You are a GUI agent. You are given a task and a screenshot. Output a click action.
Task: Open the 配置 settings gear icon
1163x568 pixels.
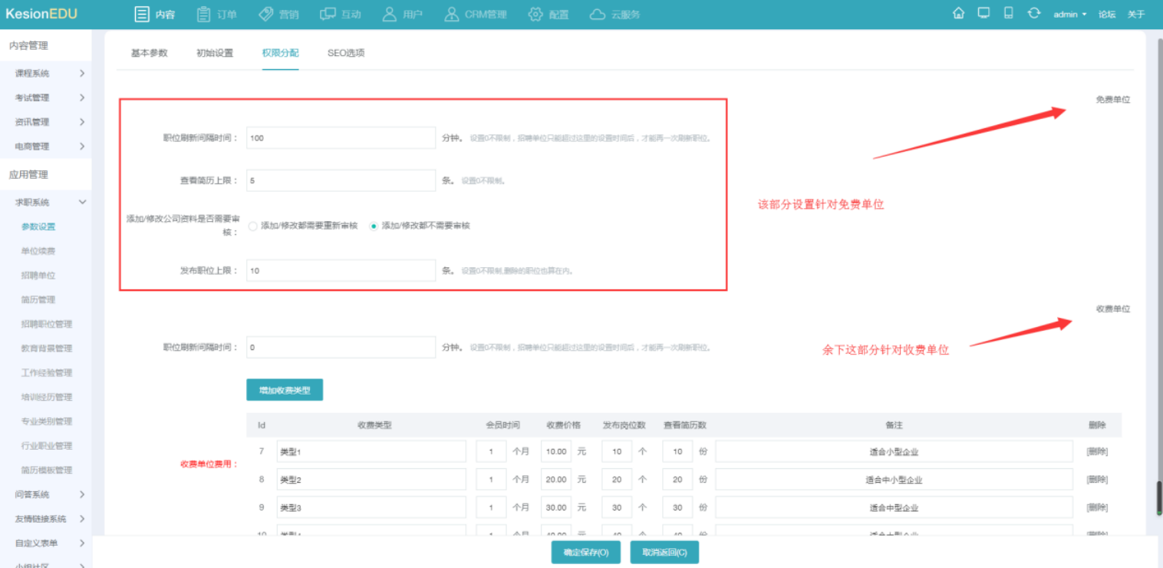tap(535, 15)
